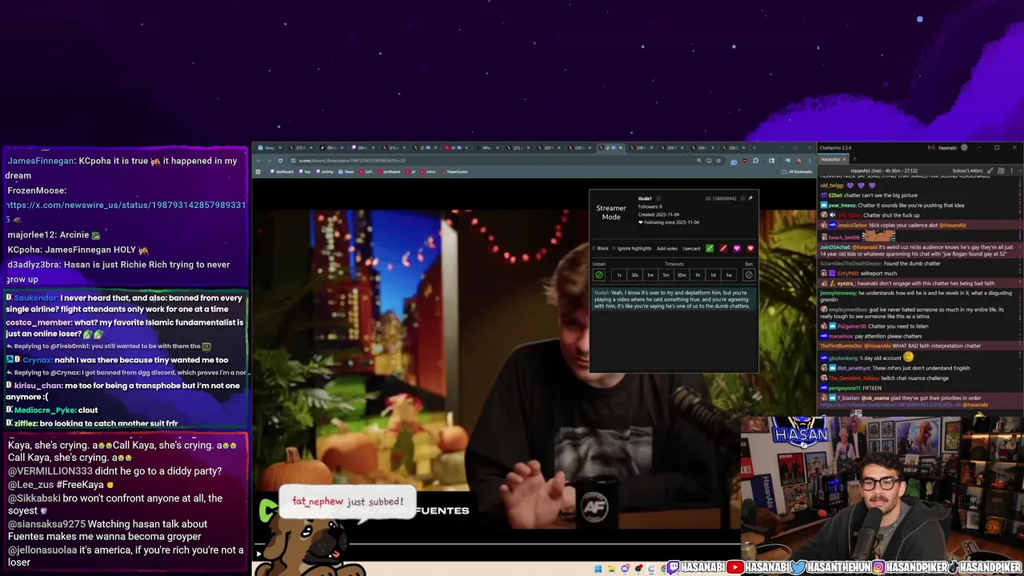
Task: Timeout user for 5m
Action: 666,275
